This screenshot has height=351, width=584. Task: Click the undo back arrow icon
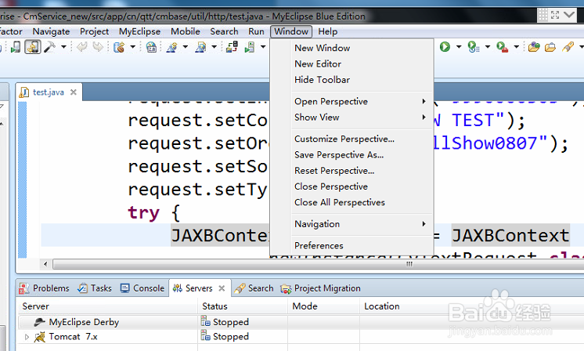tap(81, 47)
